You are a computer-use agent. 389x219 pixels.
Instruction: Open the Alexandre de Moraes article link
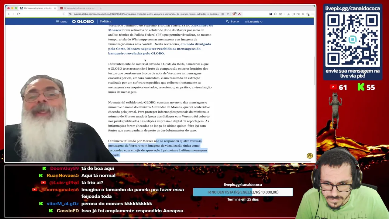[x=161, y=28]
